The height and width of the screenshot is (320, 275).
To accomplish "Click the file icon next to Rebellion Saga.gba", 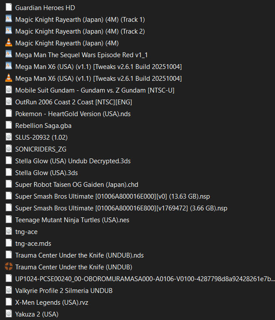I will 9,125.
